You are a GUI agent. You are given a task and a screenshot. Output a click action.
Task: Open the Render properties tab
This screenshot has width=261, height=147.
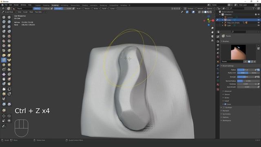(218, 41)
